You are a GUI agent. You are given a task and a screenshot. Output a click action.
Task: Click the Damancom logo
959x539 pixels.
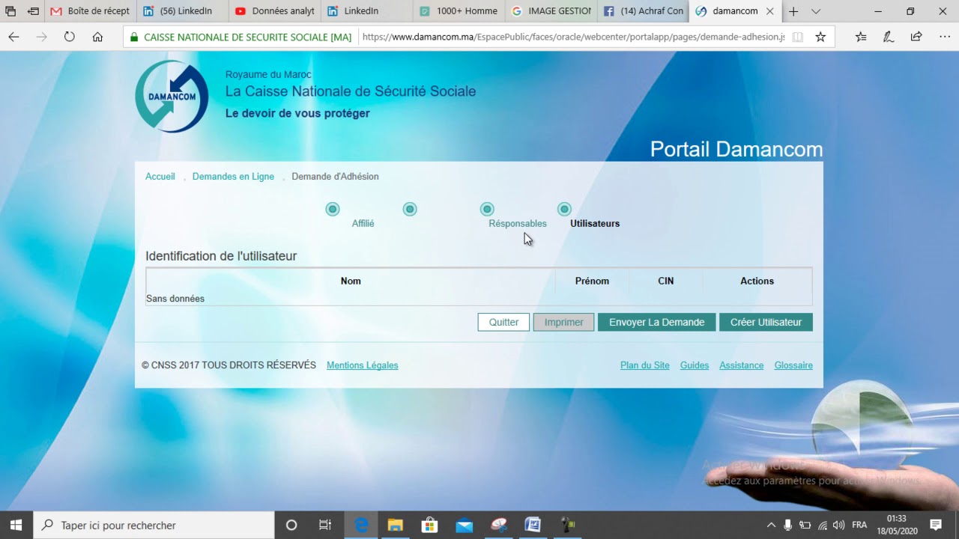click(172, 97)
